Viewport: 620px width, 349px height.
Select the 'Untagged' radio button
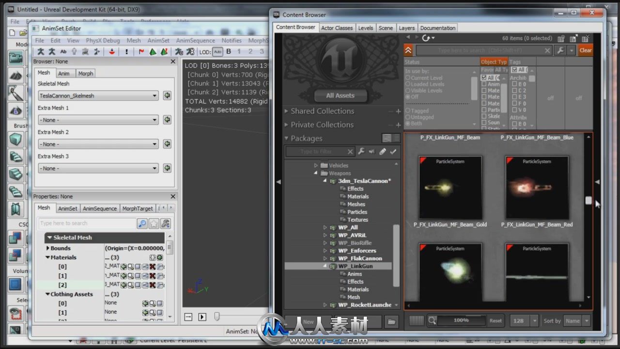pyautogui.click(x=408, y=117)
